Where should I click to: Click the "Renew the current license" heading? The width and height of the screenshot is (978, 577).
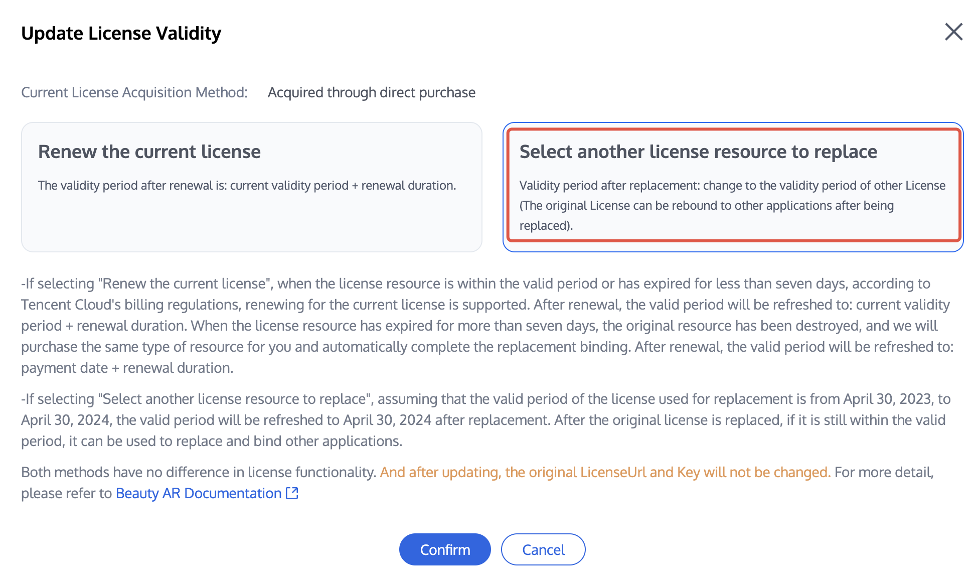pos(149,152)
